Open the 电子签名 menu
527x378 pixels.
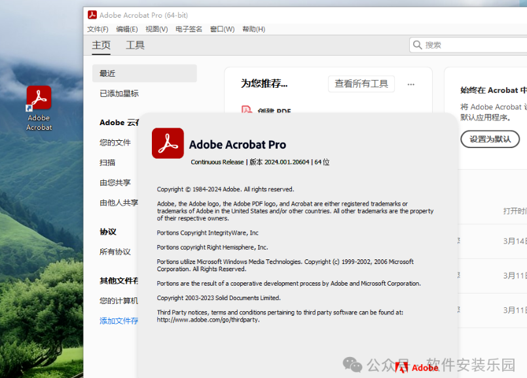click(x=189, y=29)
